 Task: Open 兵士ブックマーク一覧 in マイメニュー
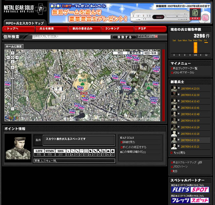[x=184, y=68]
